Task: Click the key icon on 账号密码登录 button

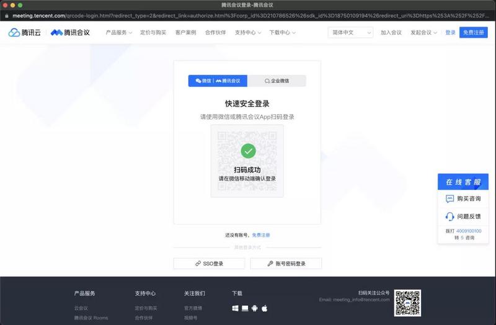Action: point(270,264)
